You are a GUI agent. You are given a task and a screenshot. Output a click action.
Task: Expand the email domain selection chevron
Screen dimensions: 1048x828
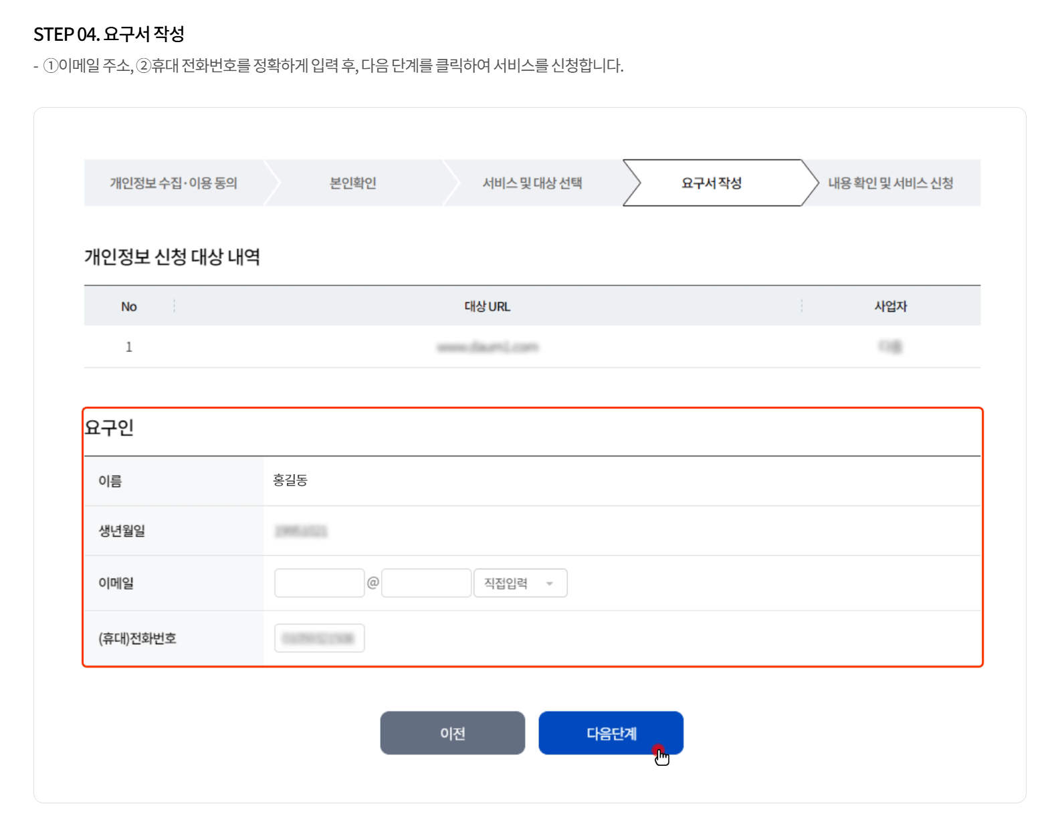(552, 583)
